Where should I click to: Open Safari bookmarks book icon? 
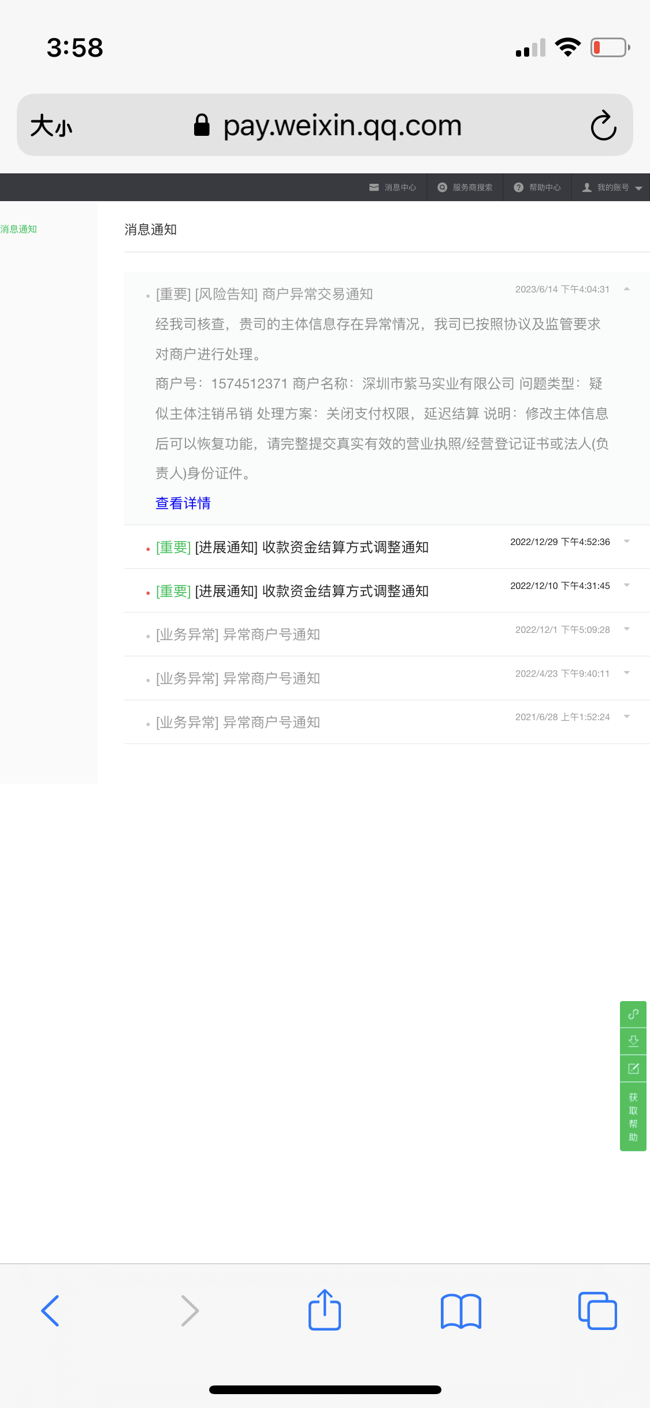[461, 1311]
